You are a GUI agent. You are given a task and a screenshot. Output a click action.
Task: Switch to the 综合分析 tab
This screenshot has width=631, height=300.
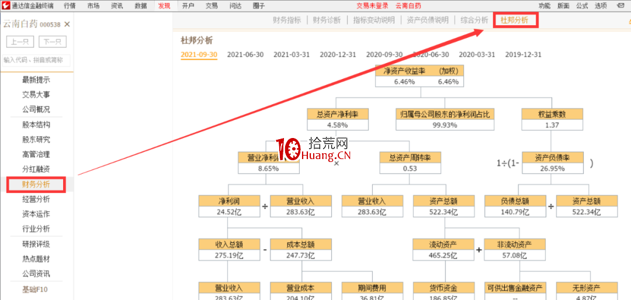point(474,20)
